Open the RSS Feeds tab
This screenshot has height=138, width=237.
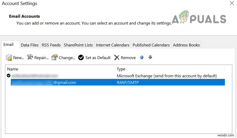point(51,45)
